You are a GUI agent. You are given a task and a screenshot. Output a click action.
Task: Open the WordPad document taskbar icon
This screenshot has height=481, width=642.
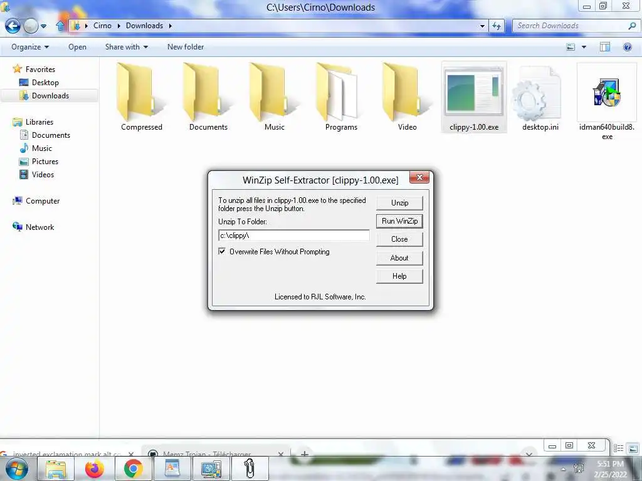click(172, 468)
